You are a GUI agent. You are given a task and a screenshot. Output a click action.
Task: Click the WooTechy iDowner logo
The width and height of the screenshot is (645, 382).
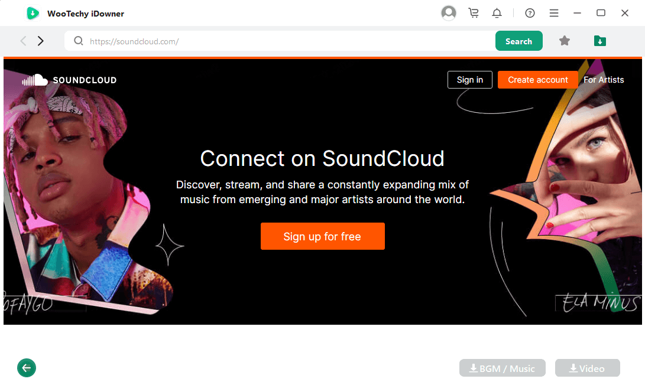[33, 13]
